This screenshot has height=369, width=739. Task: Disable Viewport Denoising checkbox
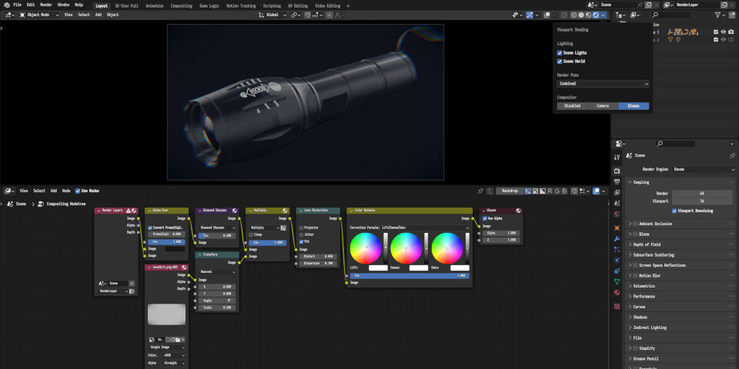coord(675,210)
